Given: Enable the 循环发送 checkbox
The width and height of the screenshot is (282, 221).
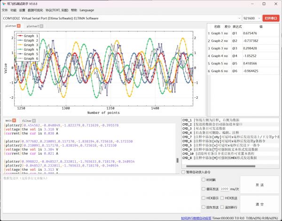Looking at the screenshot, I should pyautogui.click(x=204, y=189).
